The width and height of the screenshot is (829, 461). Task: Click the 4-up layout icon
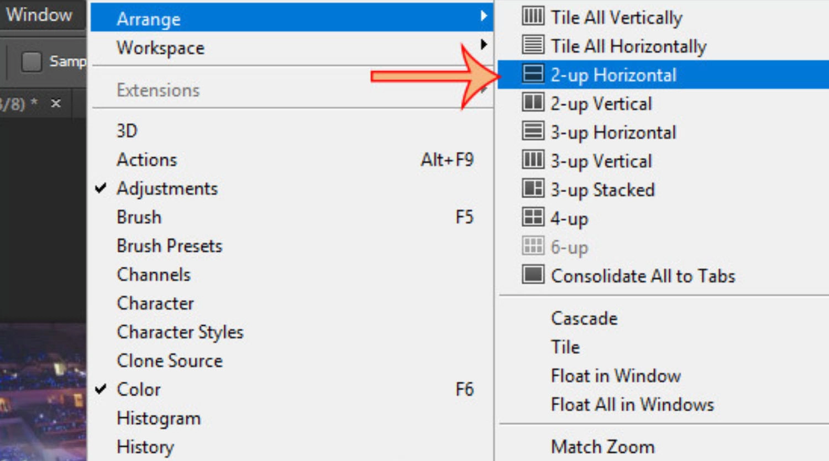[x=533, y=217]
